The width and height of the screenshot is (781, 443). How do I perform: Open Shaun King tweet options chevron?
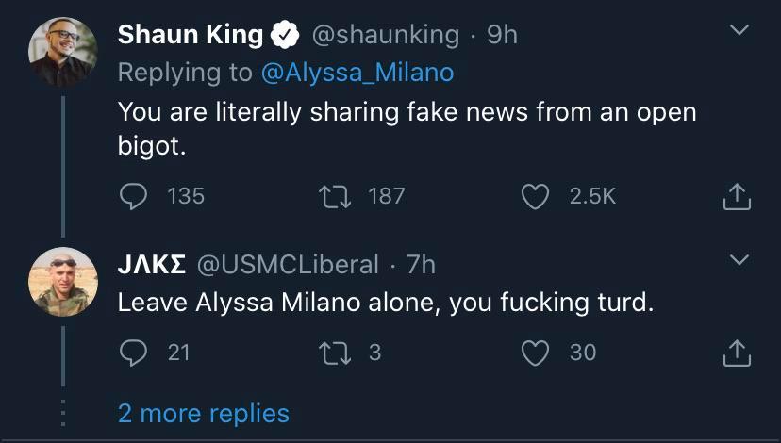point(740,31)
